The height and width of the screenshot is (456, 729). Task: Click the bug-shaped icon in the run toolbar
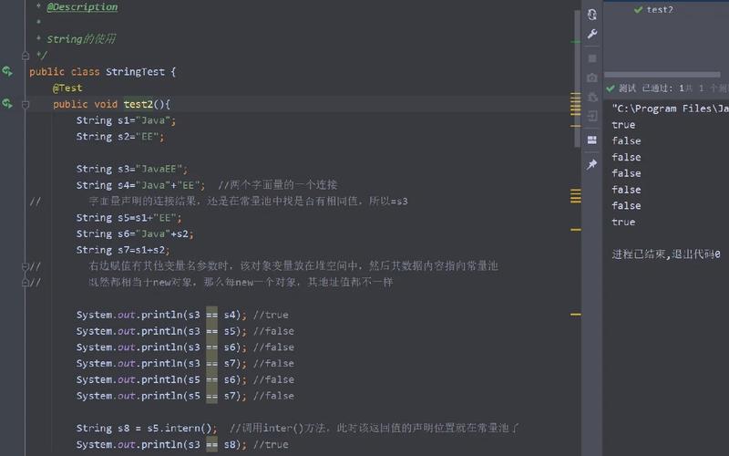coord(591,97)
